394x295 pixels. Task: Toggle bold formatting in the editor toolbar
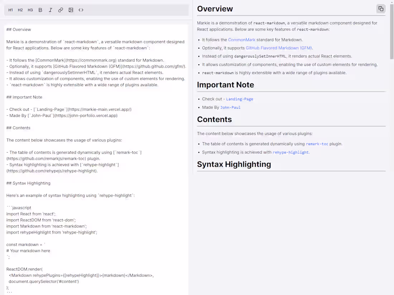pos(40,10)
